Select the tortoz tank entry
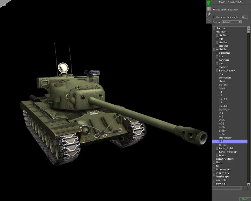Viewport: 251px width, 201px height. coord(222,145)
